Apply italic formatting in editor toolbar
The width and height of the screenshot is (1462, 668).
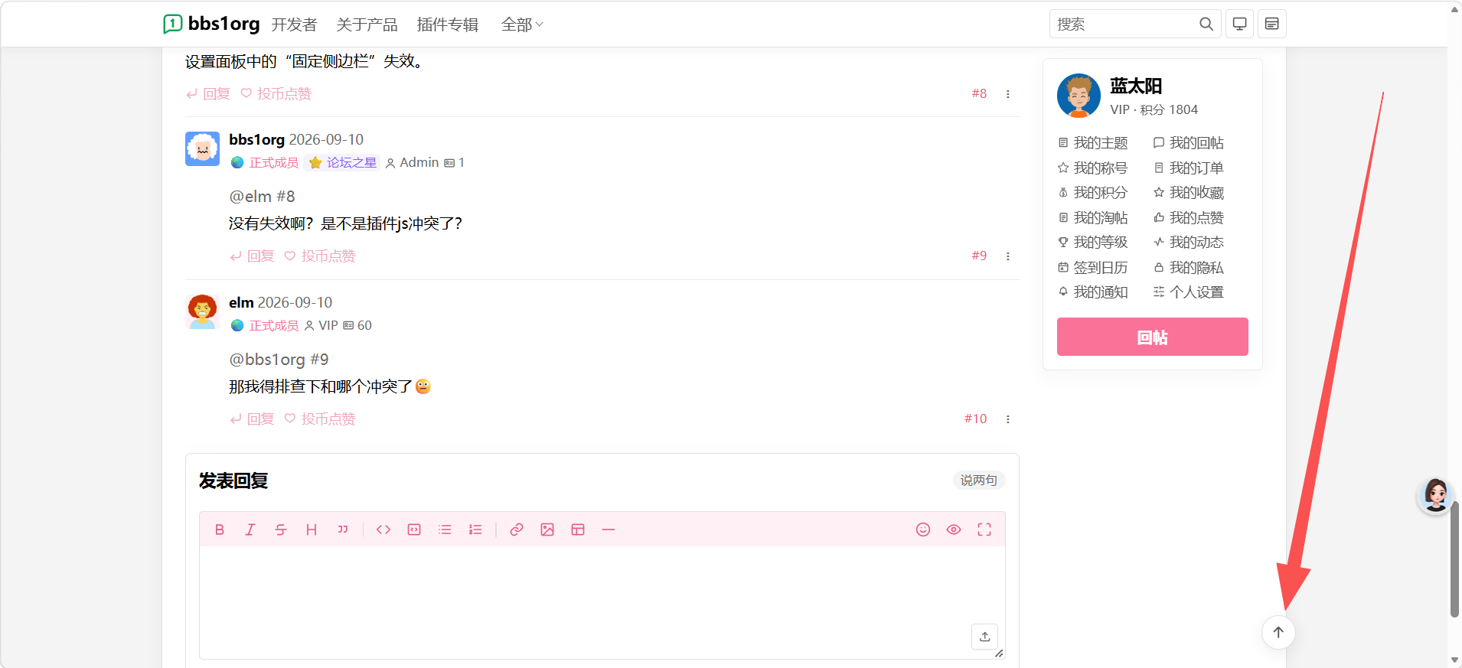250,530
